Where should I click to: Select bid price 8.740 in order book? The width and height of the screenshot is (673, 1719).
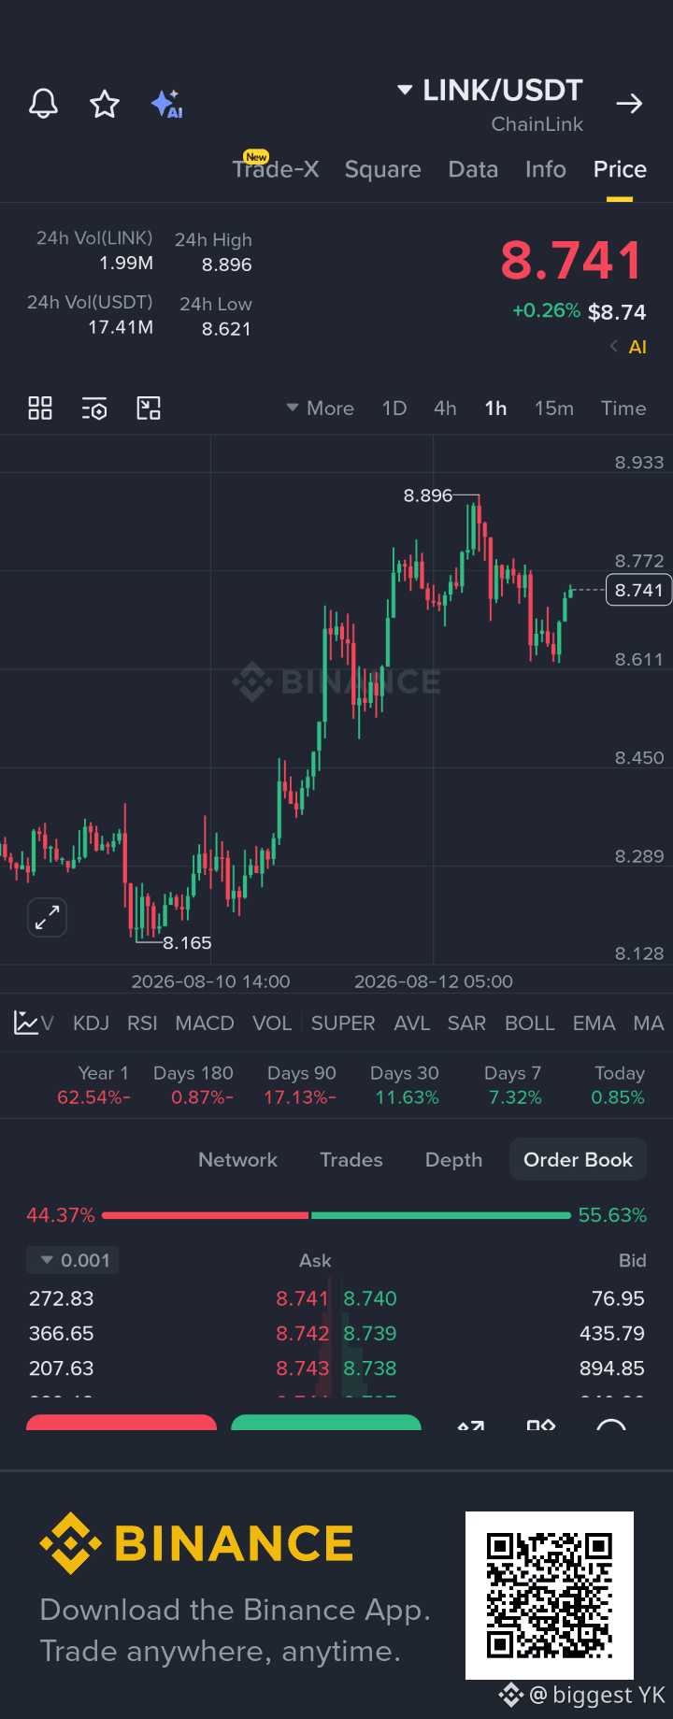370,1298
